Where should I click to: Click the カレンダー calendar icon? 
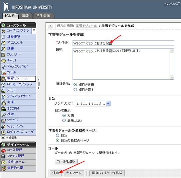(x=3, y=55)
